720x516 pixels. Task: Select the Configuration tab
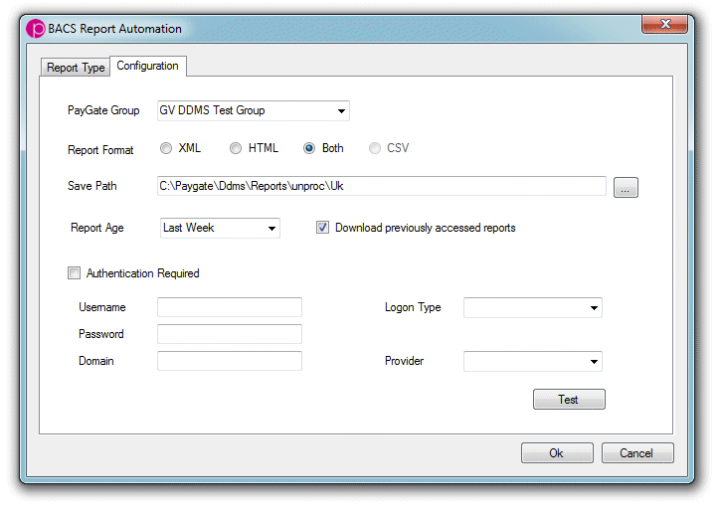(147, 66)
